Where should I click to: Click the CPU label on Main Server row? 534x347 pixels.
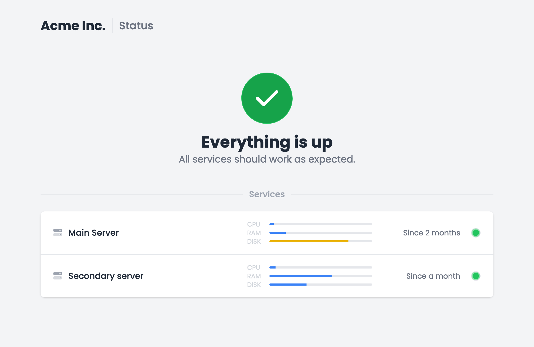(x=254, y=224)
